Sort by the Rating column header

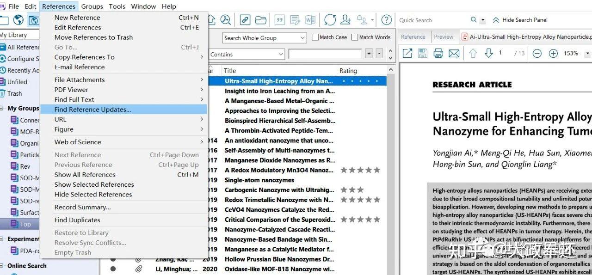pos(361,71)
